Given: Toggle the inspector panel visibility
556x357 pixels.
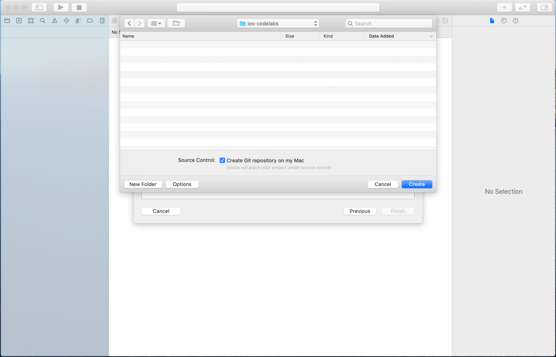Looking at the screenshot, I should click(543, 8).
